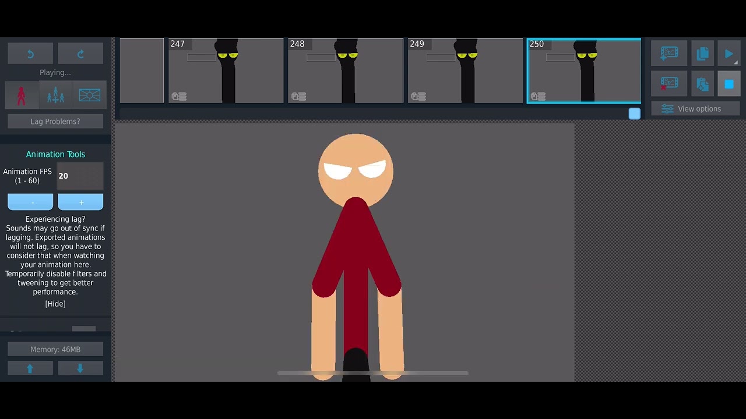Image resolution: width=746 pixels, height=419 pixels.
Task: Click the add new frame icon
Action: [669, 54]
